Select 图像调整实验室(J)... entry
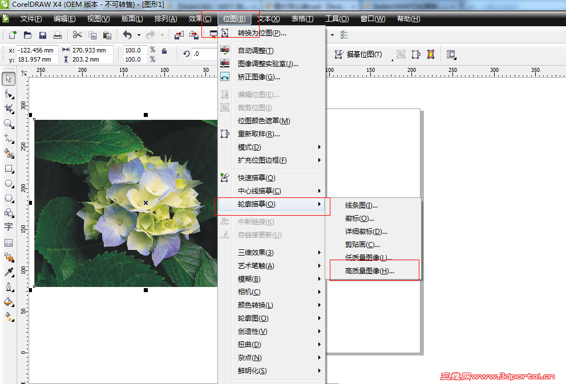 click(272, 64)
